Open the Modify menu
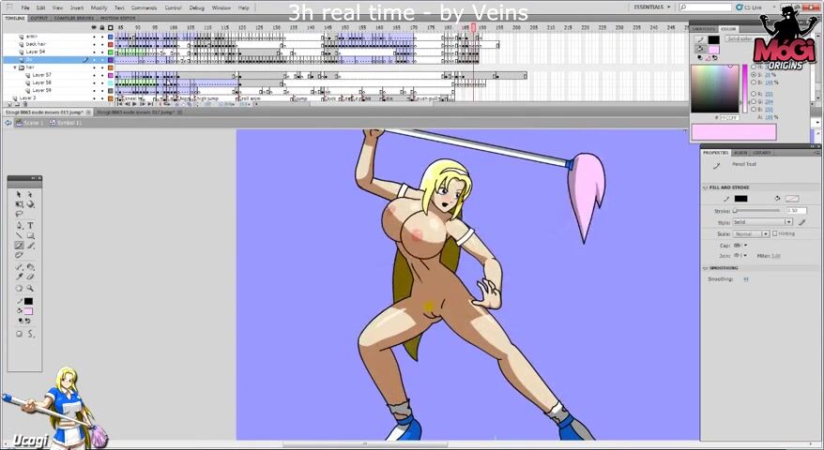The image size is (824, 450). [99, 7]
